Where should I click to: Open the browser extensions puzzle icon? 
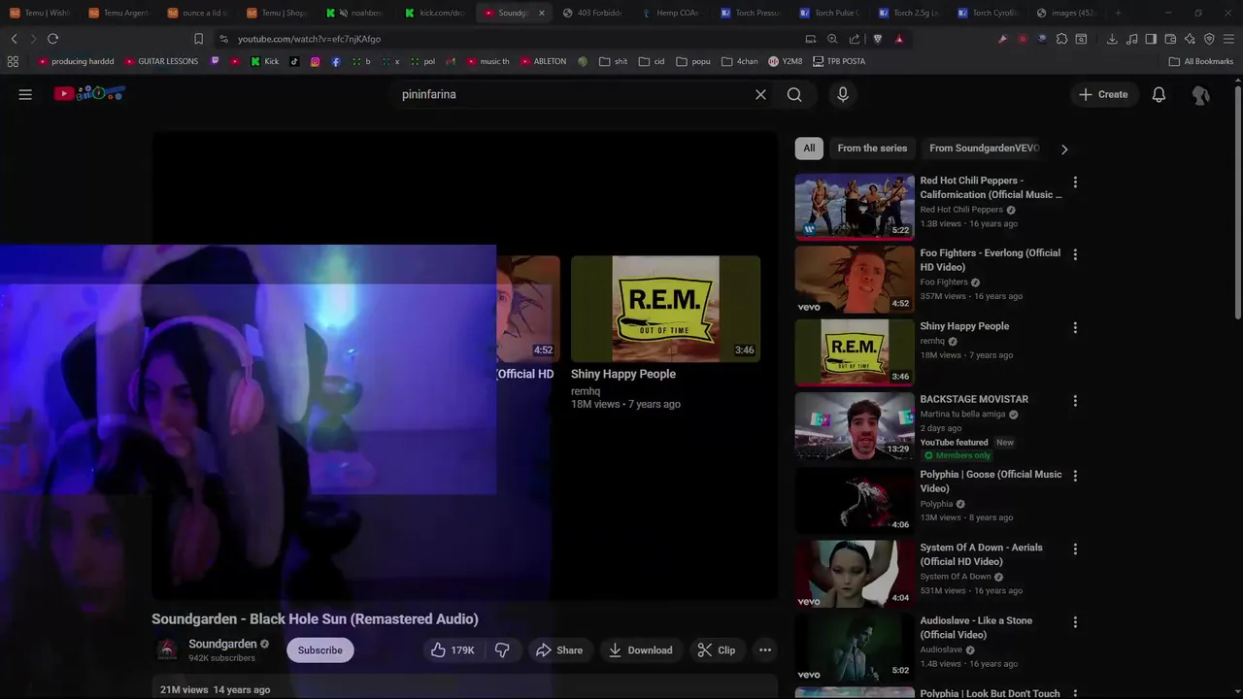[1061, 39]
